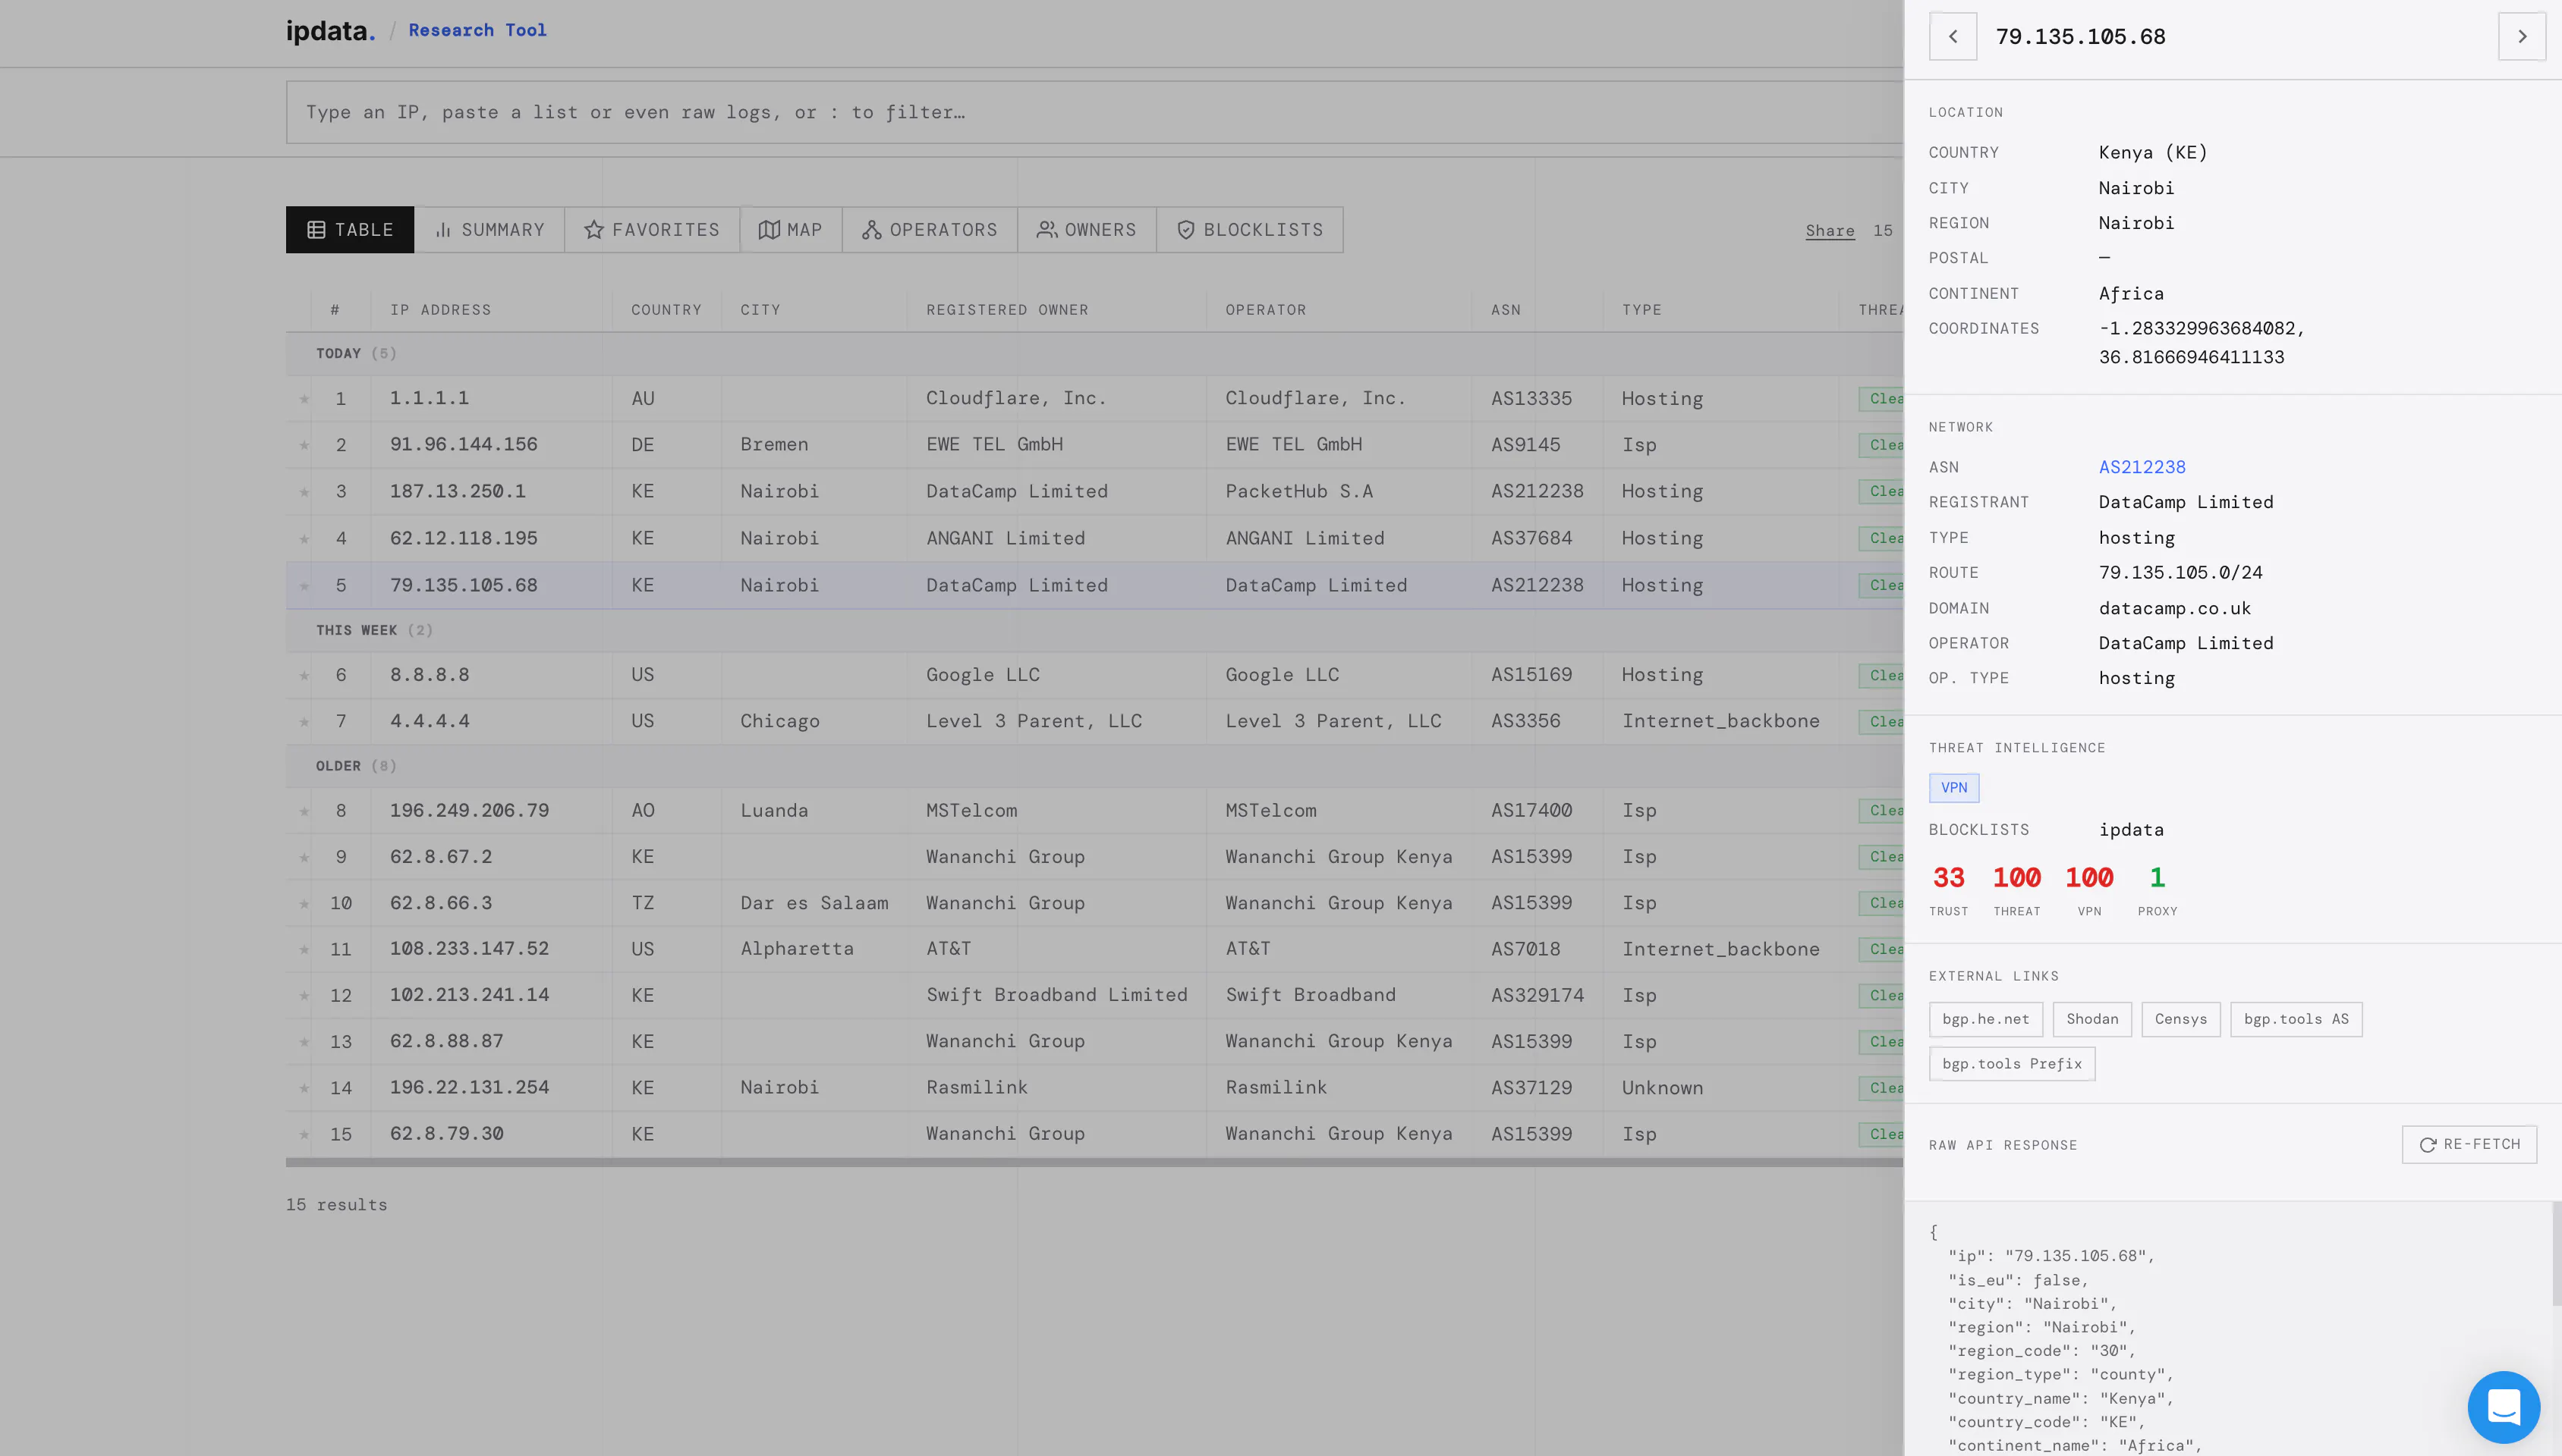
Task: Open the bgp.tools Prefix link
Action: 2012,1064
